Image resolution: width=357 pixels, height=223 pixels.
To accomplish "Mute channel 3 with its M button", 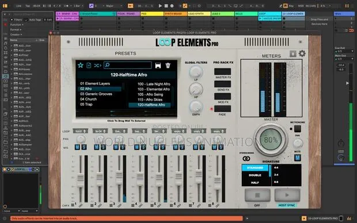I will 116,147.
